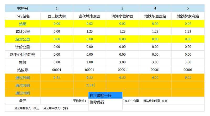Click the blue 站距 row label
This screenshot has width=210, height=116.
(23, 24)
